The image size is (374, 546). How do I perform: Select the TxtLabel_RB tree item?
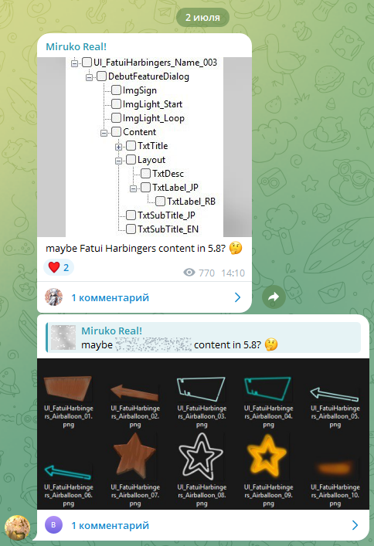coord(191,202)
